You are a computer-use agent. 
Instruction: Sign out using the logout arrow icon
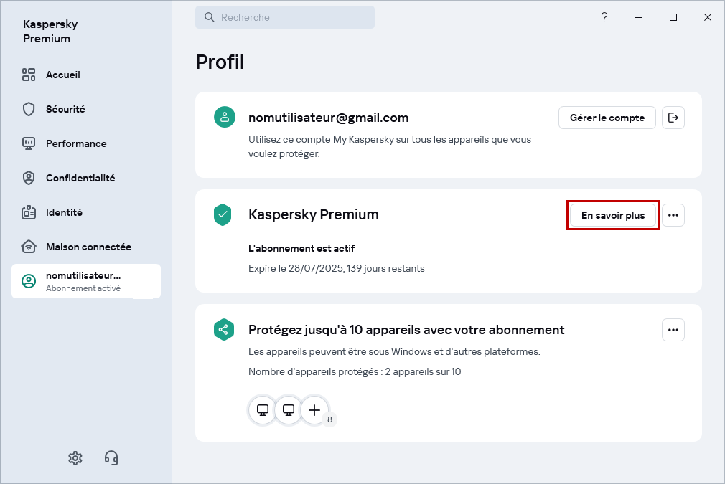tap(673, 118)
